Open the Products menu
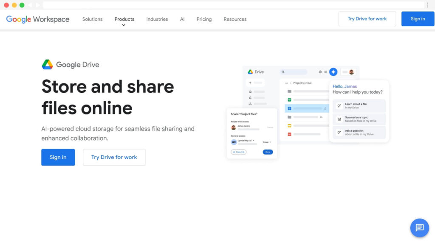This screenshot has width=435, height=244. point(124,19)
